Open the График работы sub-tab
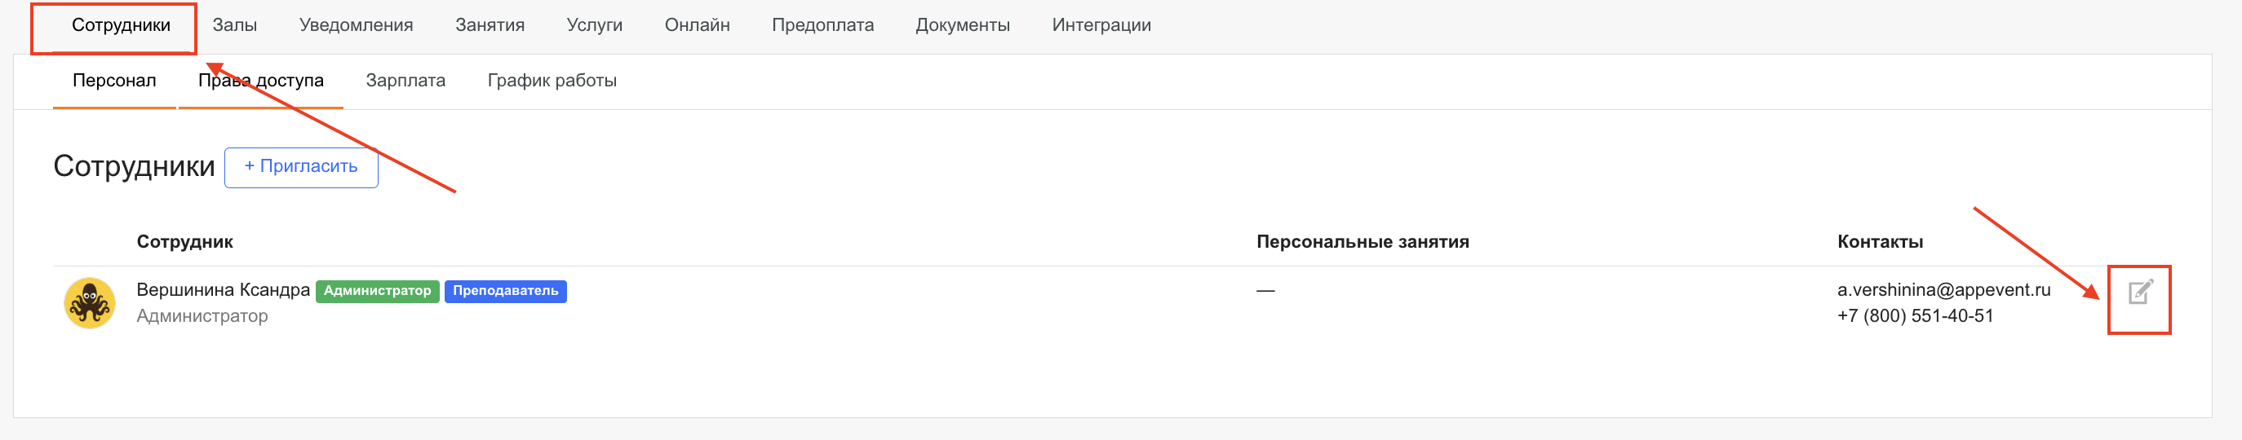The height and width of the screenshot is (440, 2242). (552, 81)
